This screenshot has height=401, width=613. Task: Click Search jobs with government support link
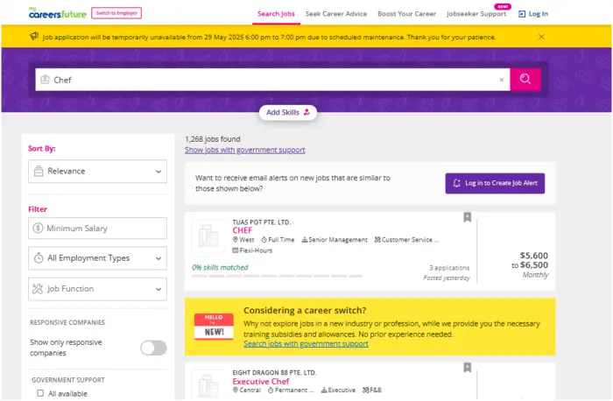pyautogui.click(x=306, y=343)
